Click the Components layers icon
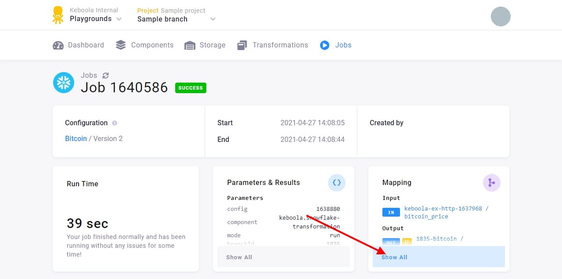 point(121,45)
